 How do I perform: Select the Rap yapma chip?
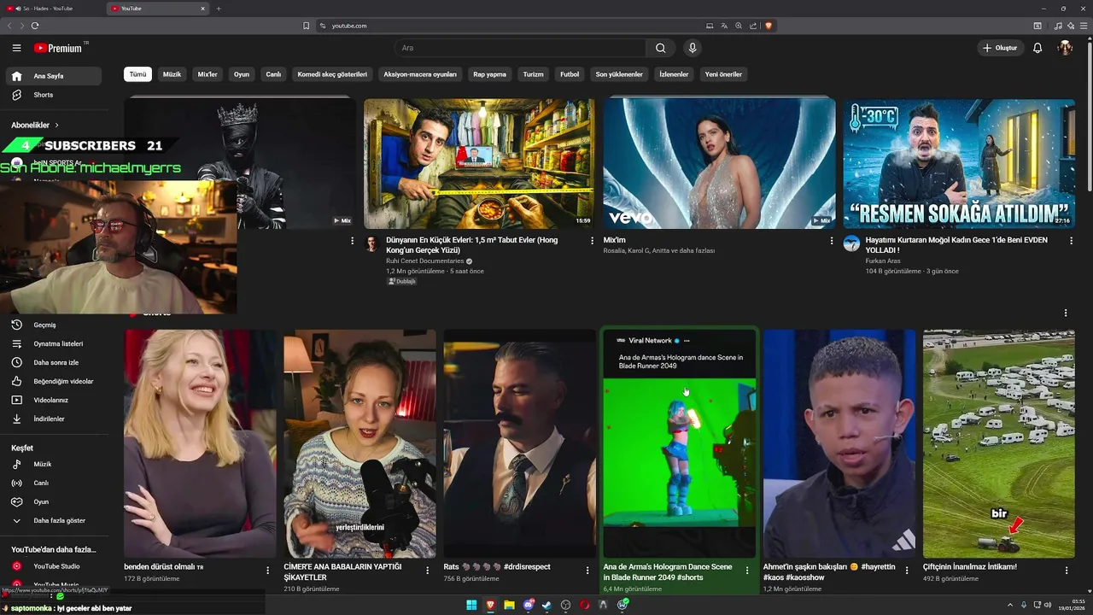pyautogui.click(x=490, y=74)
